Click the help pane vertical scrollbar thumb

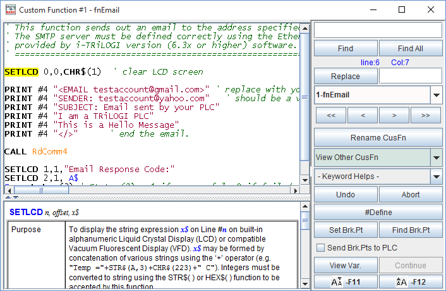(x=305, y=220)
